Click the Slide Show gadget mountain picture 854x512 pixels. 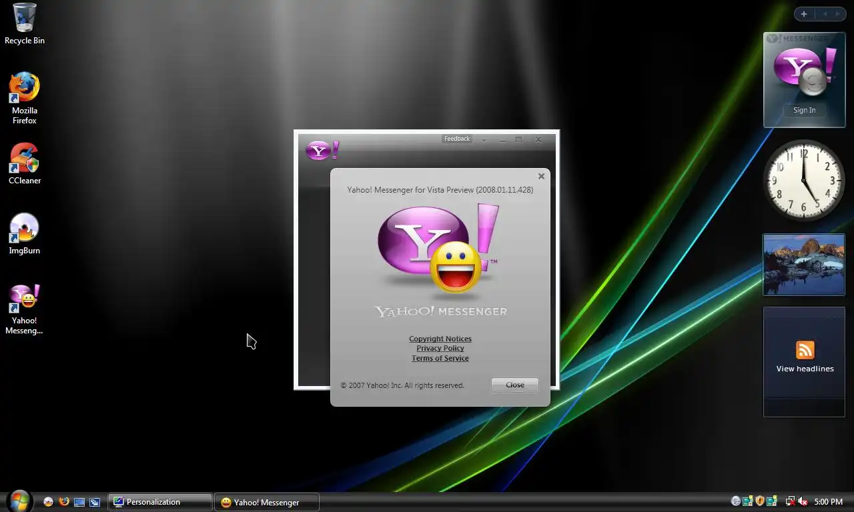(804, 265)
